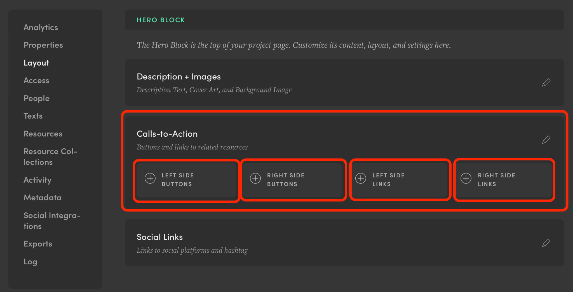Open Texts from the sidebar
This screenshot has height=292, width=573.
(x=33, y=116)
